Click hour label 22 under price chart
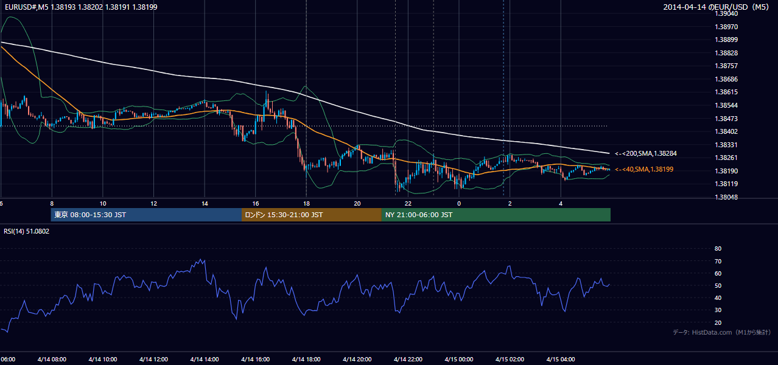 point(408,203)
